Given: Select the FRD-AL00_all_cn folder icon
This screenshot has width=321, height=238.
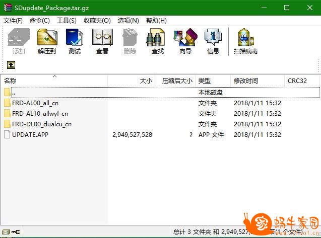Looking at the screenshot, I should click(x=8, y=103).
